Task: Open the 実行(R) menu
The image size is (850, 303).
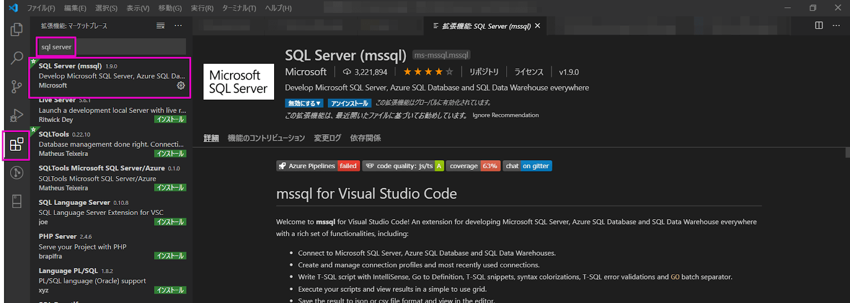Action: point(202,8)
